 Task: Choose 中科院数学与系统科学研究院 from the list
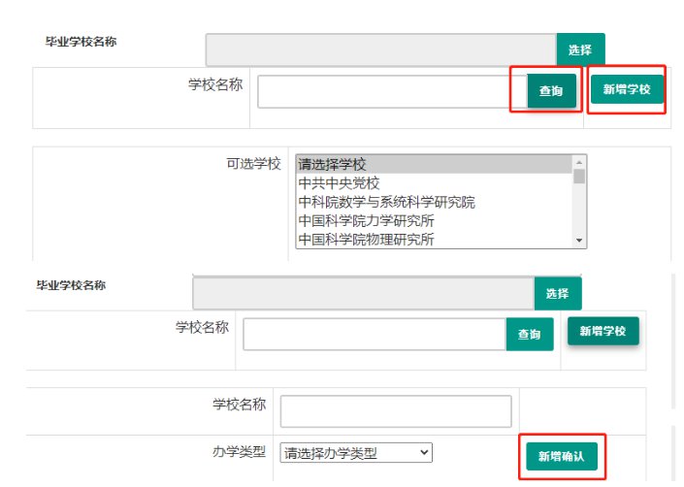(386, 202)
